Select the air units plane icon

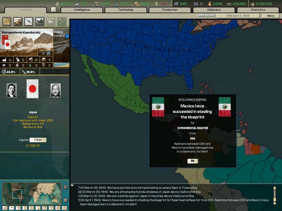click(29, 21)
